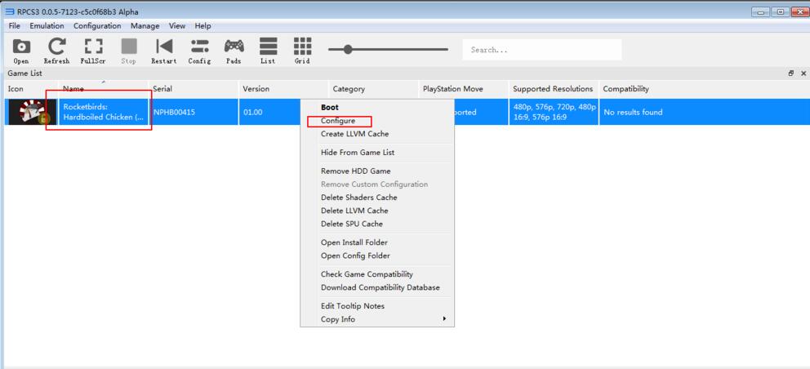Click the RPCS3 title bar logo
The height and width of the screenshot is (369, 810).
pyautogui.click(x=9, y=11)
